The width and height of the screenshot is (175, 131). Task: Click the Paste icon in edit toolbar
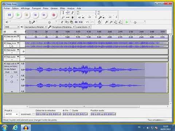point(71,22)
